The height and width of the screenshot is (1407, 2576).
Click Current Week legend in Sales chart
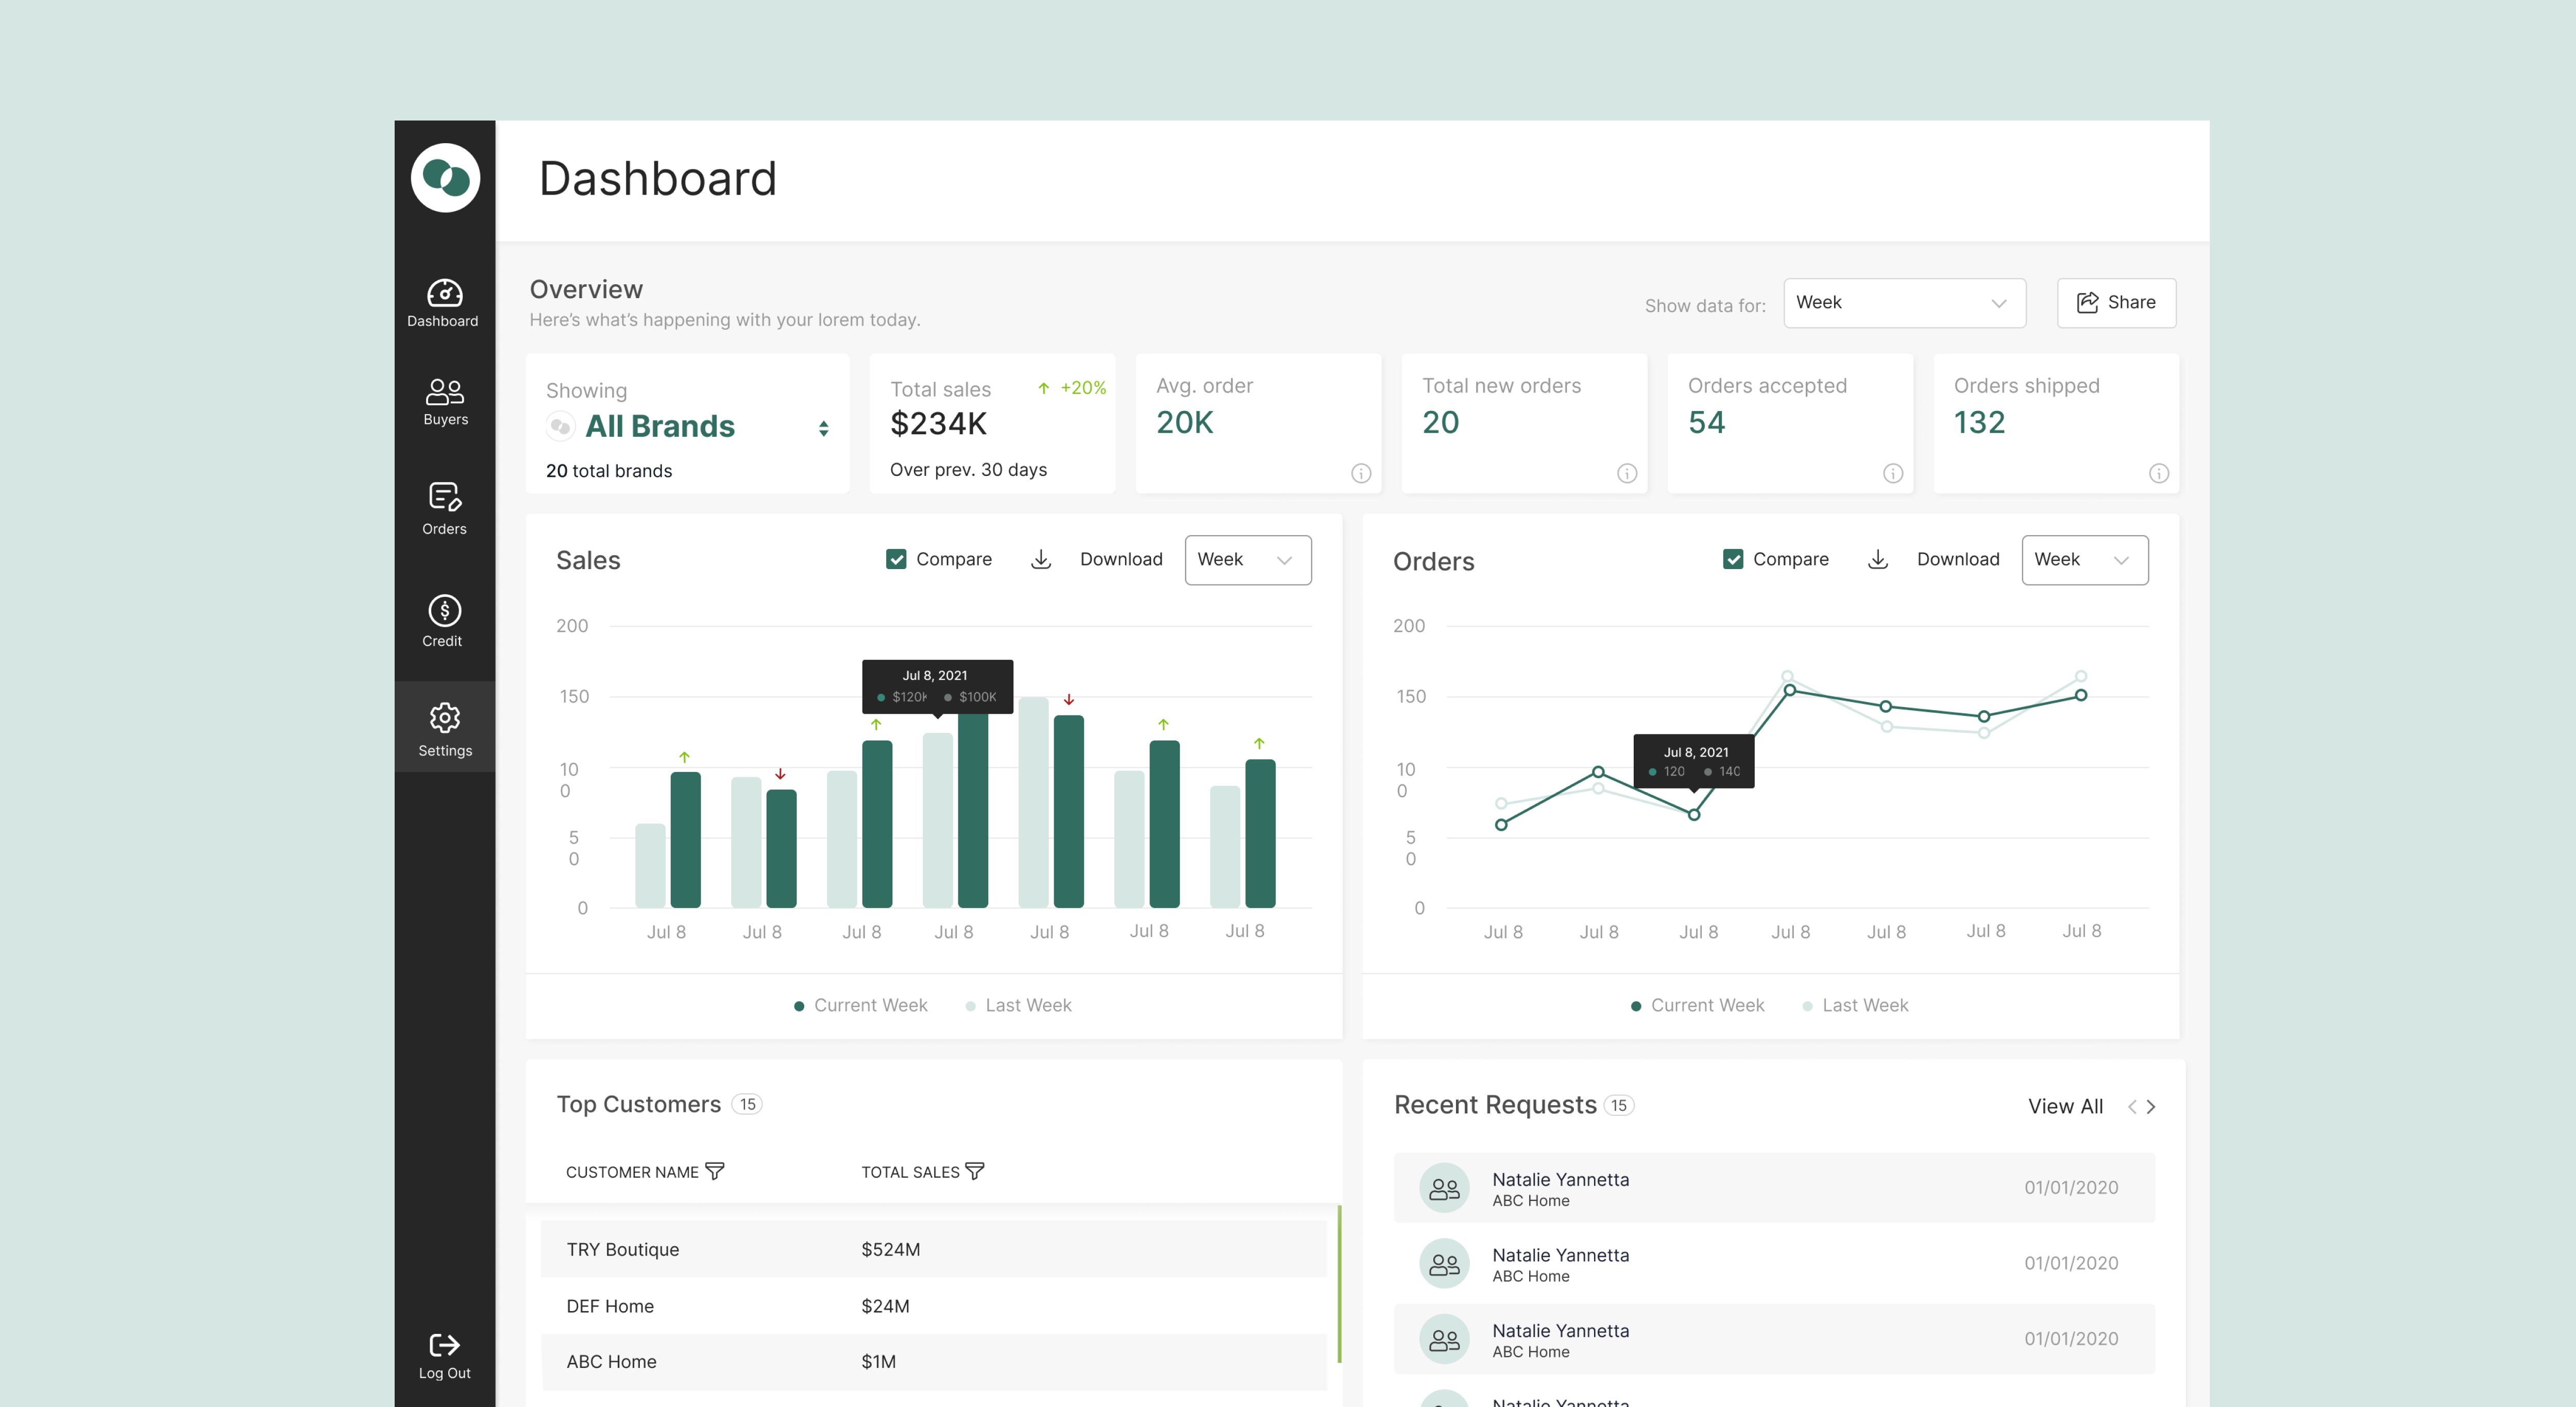click(861, 1005)
